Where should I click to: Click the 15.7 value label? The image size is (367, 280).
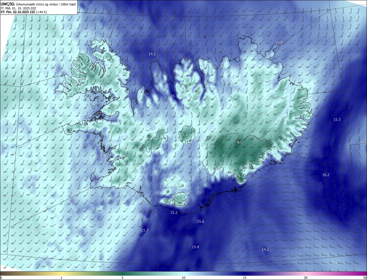pos(145,230)
